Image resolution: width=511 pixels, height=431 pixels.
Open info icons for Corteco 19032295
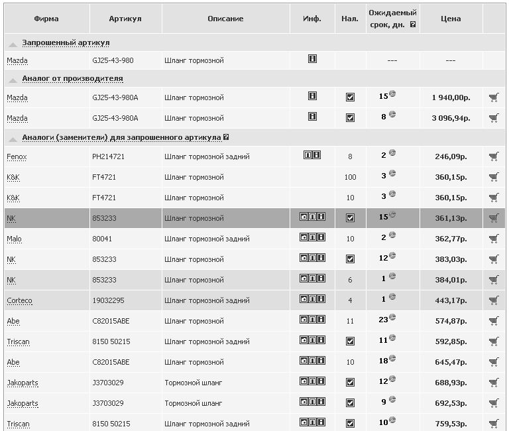tap(312, 298)
